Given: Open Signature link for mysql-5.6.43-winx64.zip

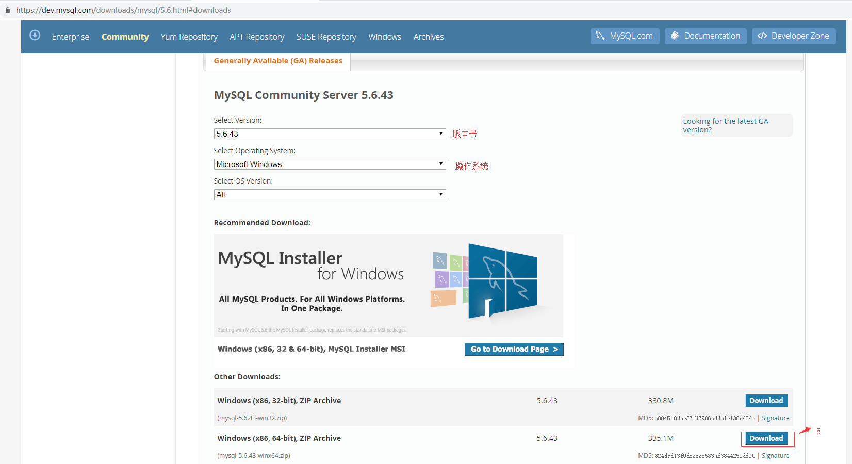Looking at the screenshot, I should coord(776,456).
